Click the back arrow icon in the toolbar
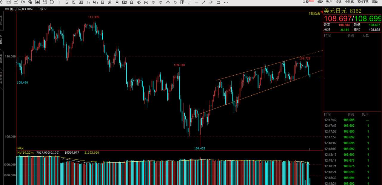 point(2,2)
